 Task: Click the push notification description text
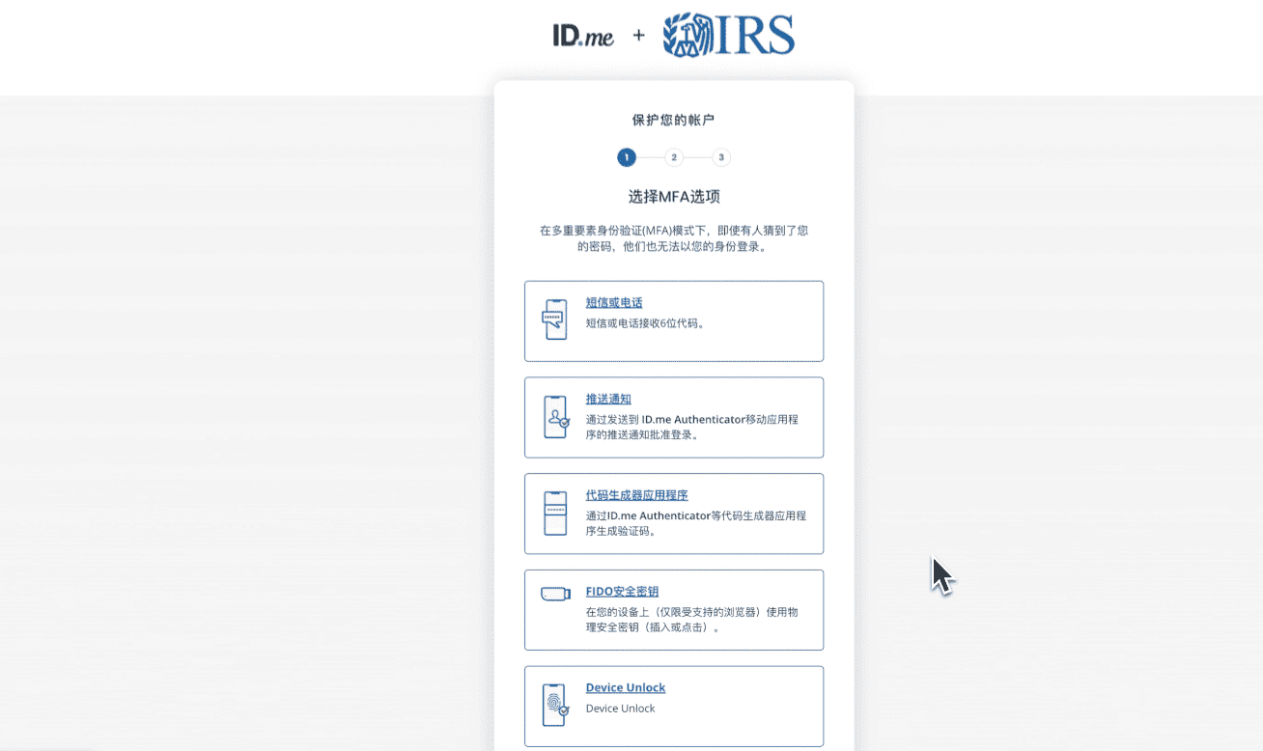point(692,427)
